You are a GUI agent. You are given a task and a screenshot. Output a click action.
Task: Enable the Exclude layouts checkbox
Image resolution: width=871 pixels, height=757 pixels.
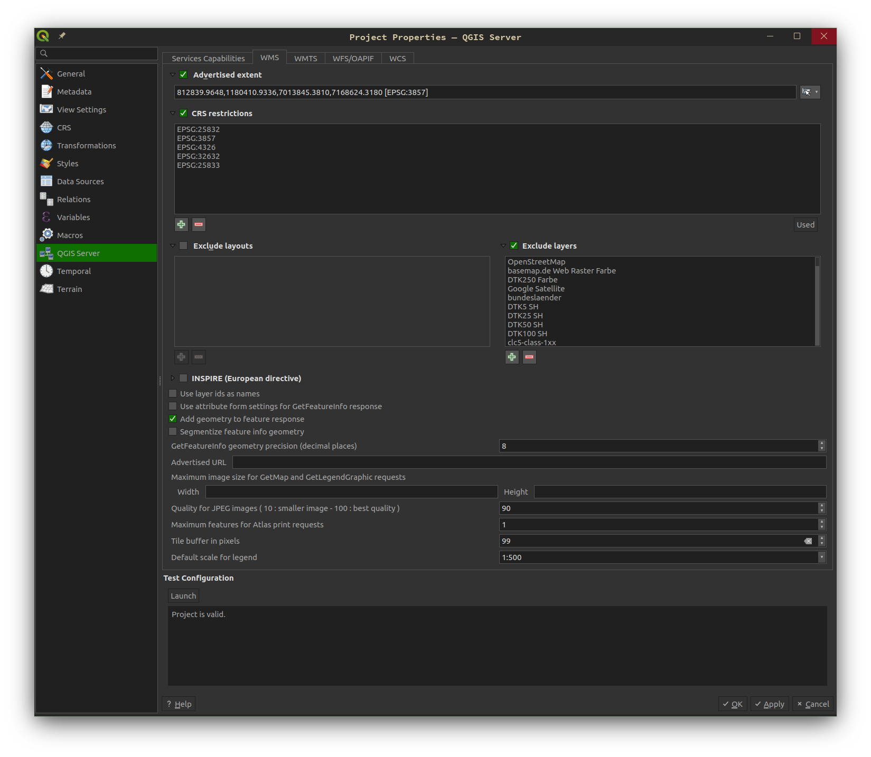coord(183,245)
